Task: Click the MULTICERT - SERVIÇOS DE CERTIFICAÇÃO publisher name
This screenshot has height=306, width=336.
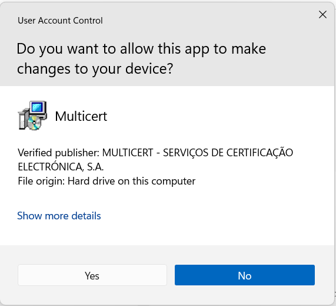Action: tap(198, 153)
